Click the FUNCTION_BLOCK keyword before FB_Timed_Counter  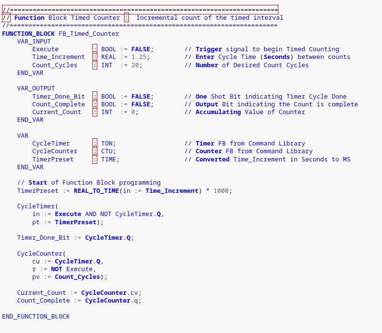click(x=29, y=33)
